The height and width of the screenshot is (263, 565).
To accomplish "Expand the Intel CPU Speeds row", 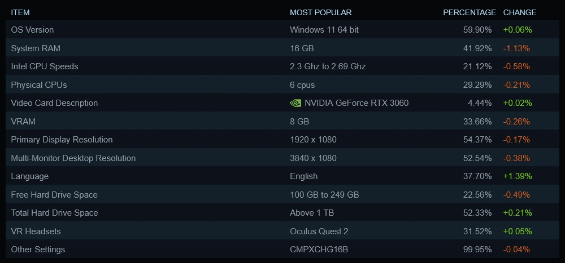I will tap(45, 66).
